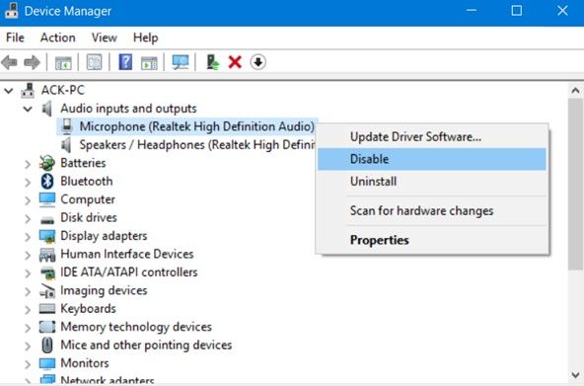
Task: Open the Properties sheet toolbar icon
Action: click(x=95, y=62)
